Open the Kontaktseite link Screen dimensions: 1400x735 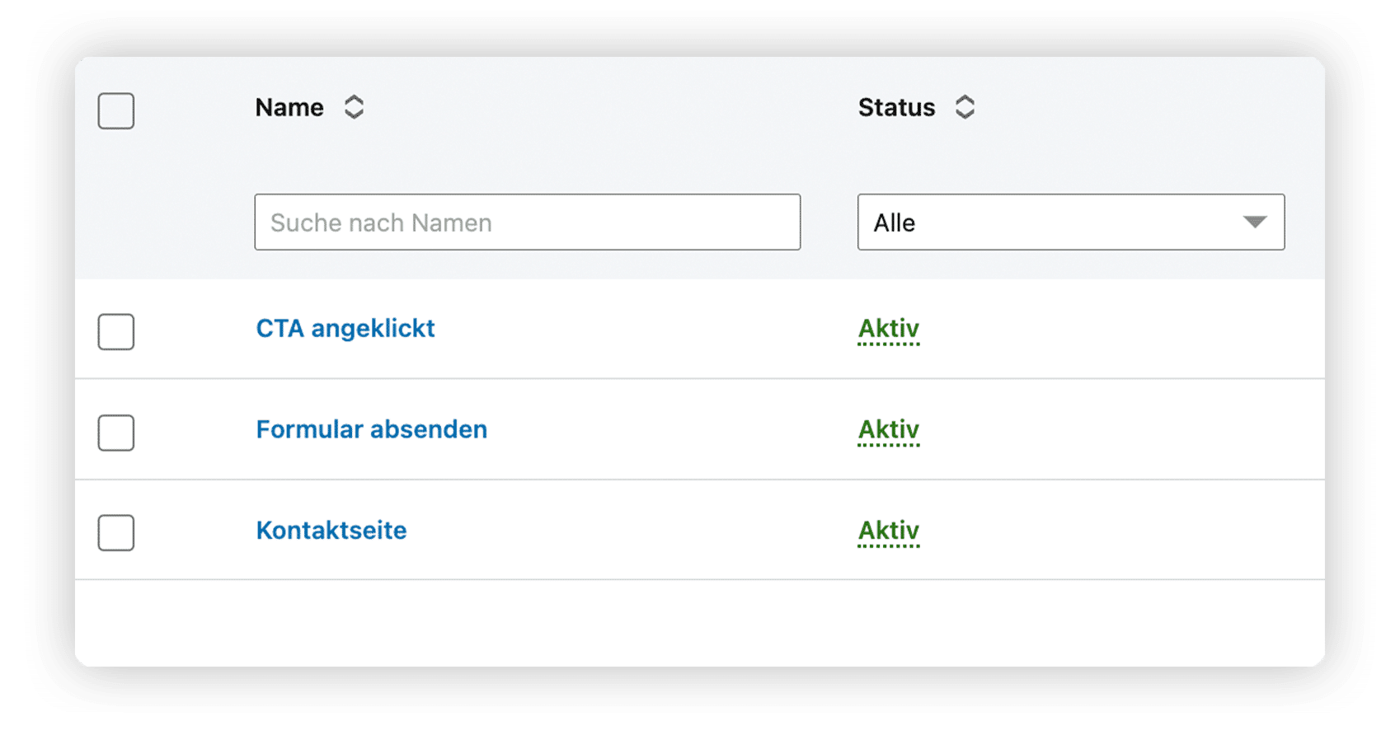pyautogui.click(x=331, y=530)
